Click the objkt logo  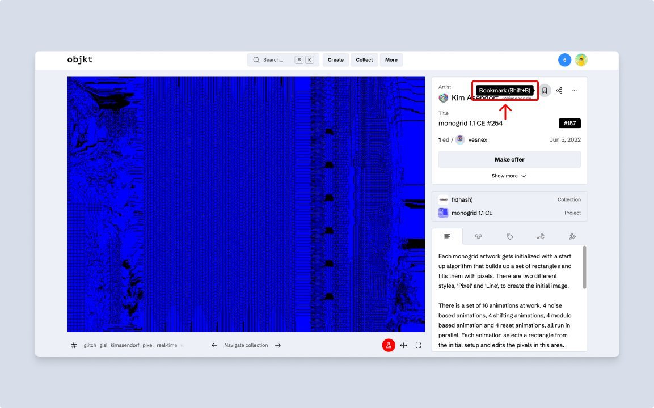tap(79, 59)
